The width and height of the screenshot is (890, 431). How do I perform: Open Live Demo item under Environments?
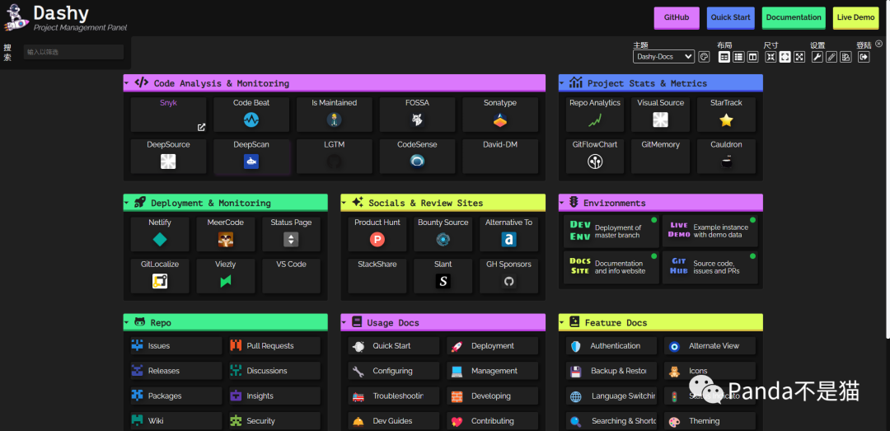point(710,231)
